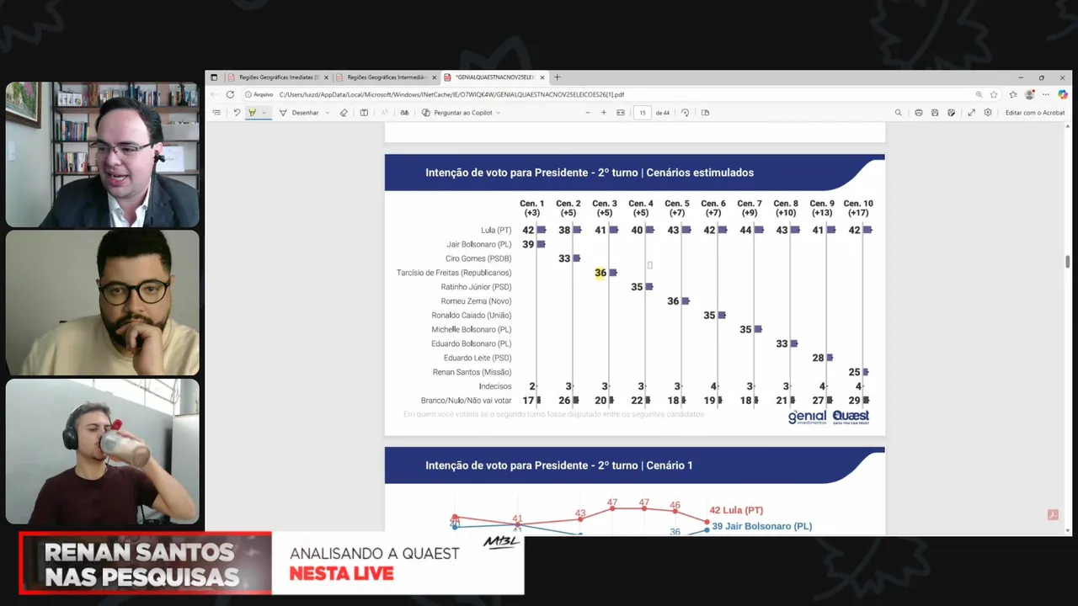Click the Cenário 1 section heading
This screenshot has height=606, width=1078.
point(559,465)
